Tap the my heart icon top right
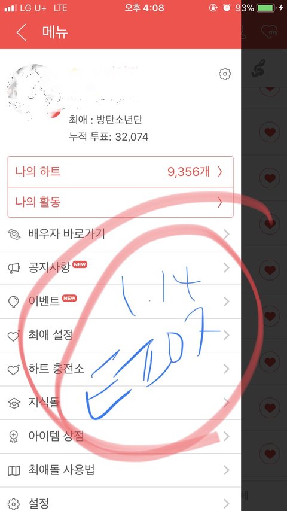Viewport: 287px width, 511px height. [x=270, y=32]
